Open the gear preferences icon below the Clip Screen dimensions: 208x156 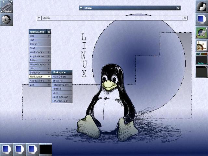coord(6,19)
